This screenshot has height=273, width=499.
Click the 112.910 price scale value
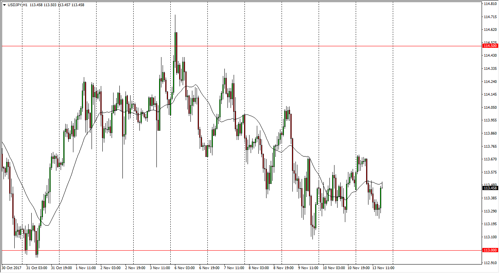point(490,263)
